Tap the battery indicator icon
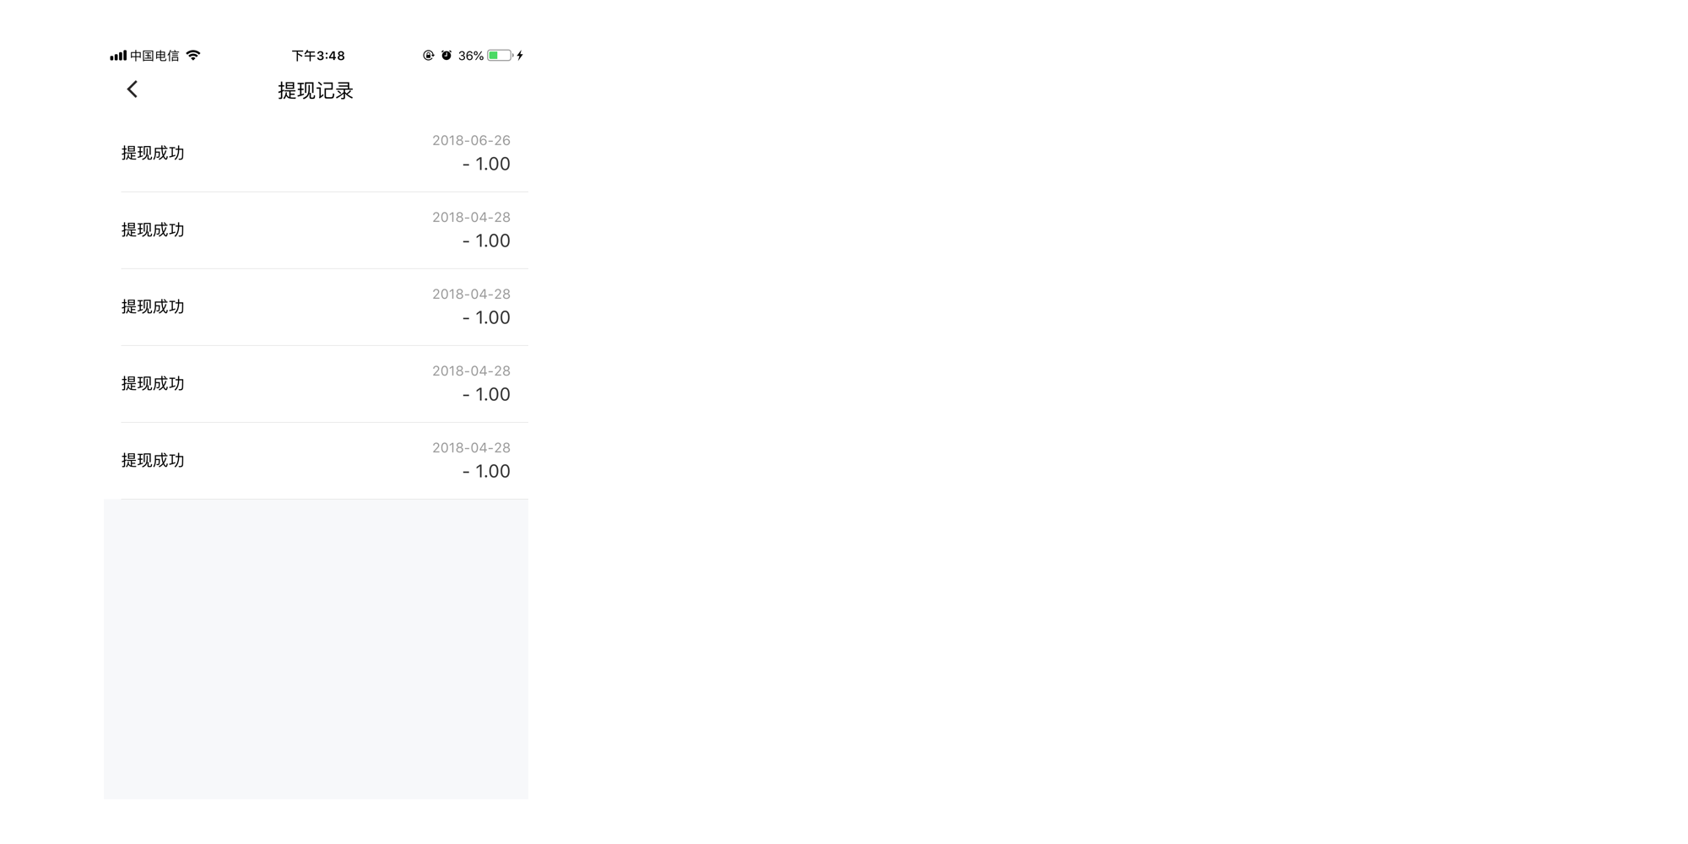 tap(500, 55)
